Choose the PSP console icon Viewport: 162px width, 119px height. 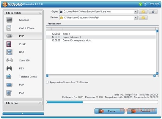pyautogui.click(x=10, y=36)
